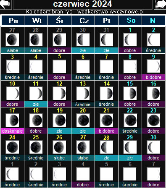
Task: Click the moon icon for July 7
Action: (153, 174)
